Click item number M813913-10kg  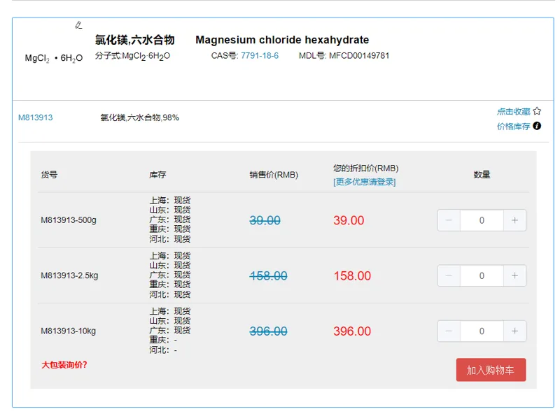68,331
